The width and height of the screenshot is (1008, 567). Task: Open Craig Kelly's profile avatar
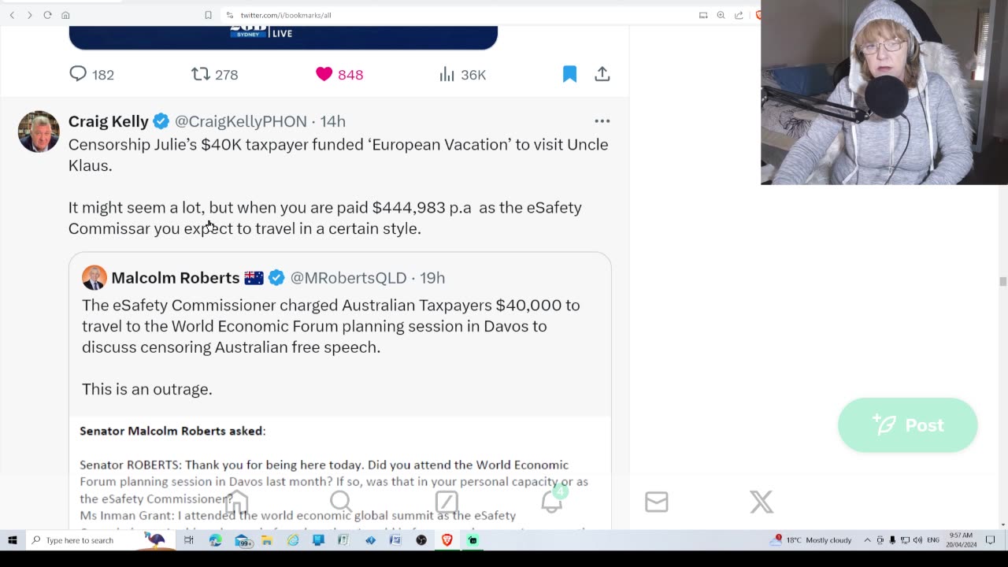pyautogui.click(x=39, y=132)
